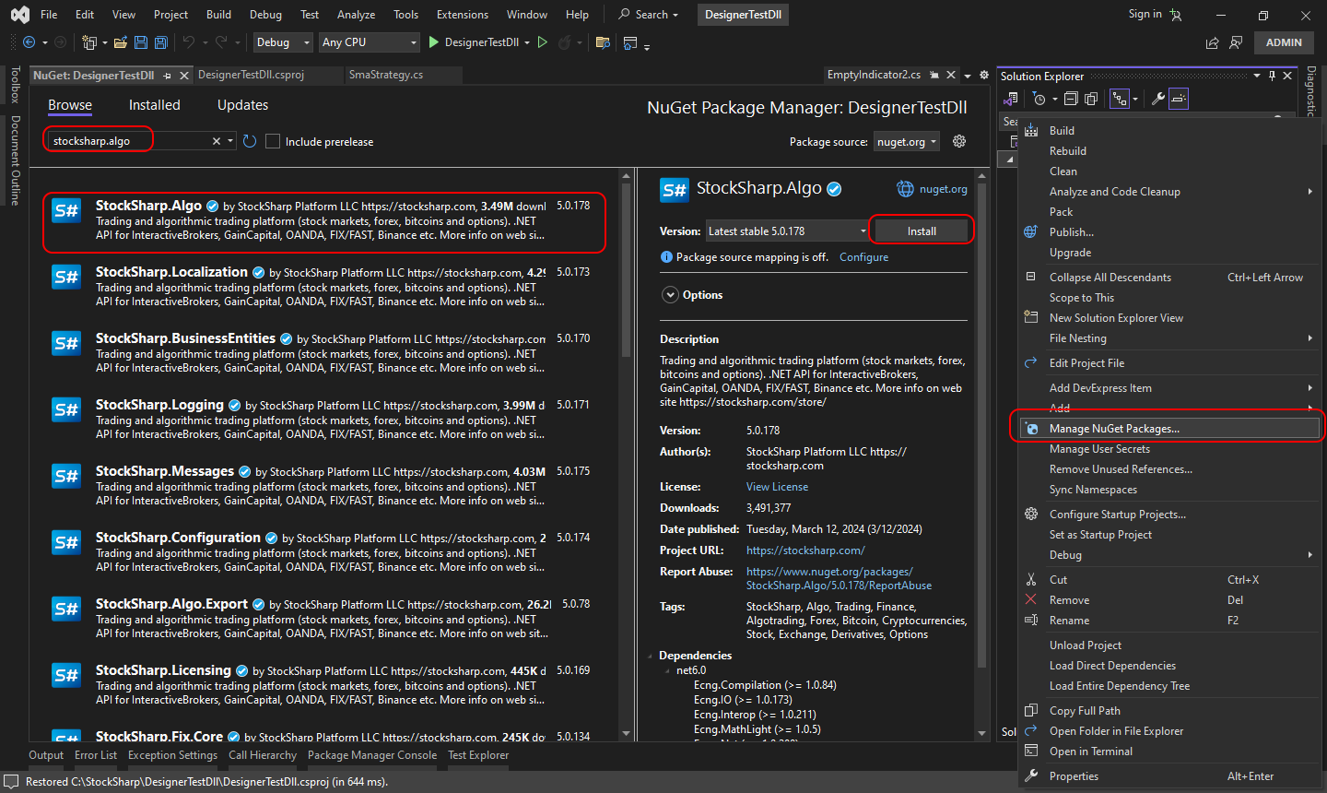The image size is (1327, 793).
Task: Open the Extensions menu
Action: (x=463, y=15)
